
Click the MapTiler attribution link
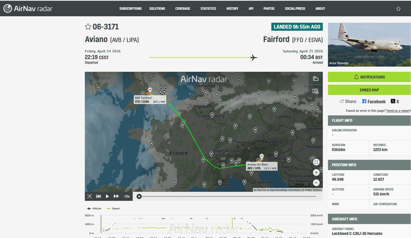pos(260,190)
